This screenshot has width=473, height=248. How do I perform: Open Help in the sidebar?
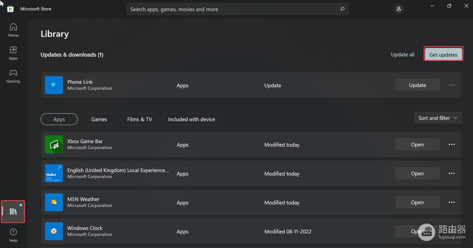13,235
